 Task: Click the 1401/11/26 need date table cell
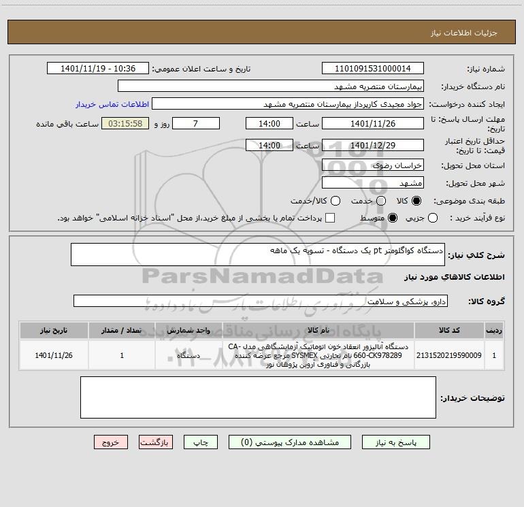[x=54, y=355]
